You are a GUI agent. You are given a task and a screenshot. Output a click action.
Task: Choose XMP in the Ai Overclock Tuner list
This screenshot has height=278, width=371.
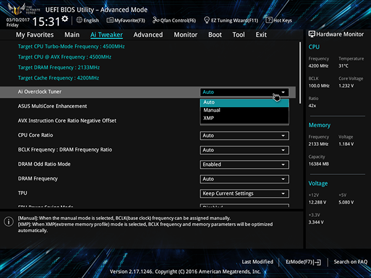(x=244, y=118)
